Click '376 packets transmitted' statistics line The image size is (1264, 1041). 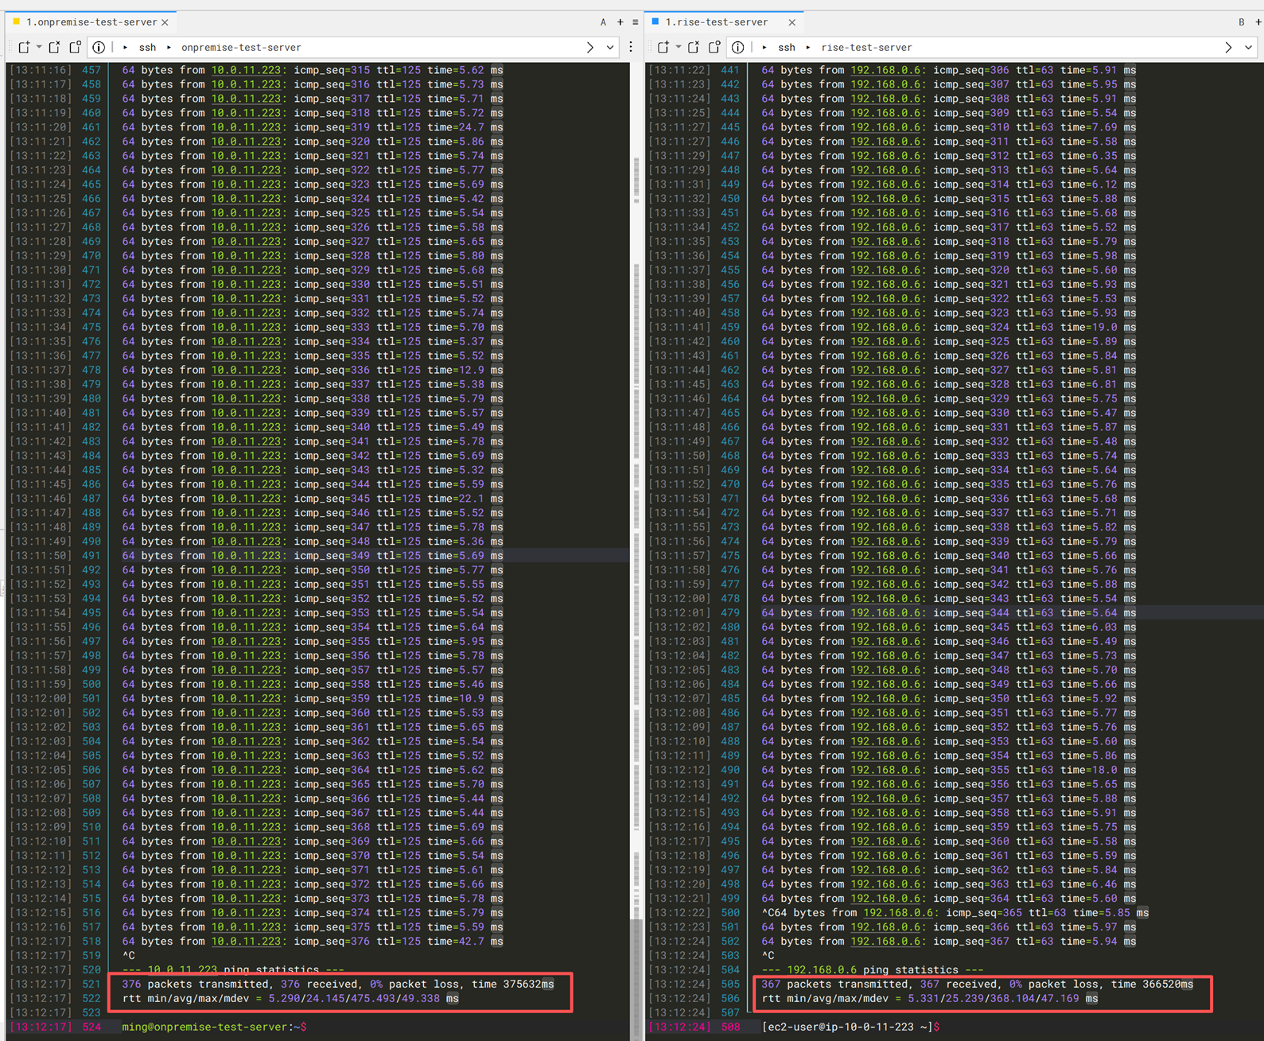pyautogui.click(x=338, y=985)
